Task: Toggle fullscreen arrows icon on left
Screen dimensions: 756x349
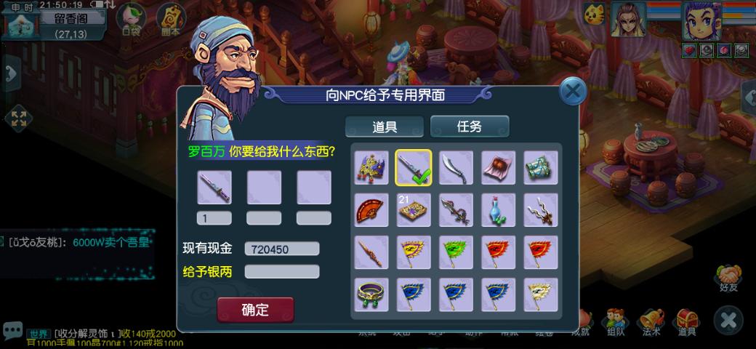Action: point(18,119)
